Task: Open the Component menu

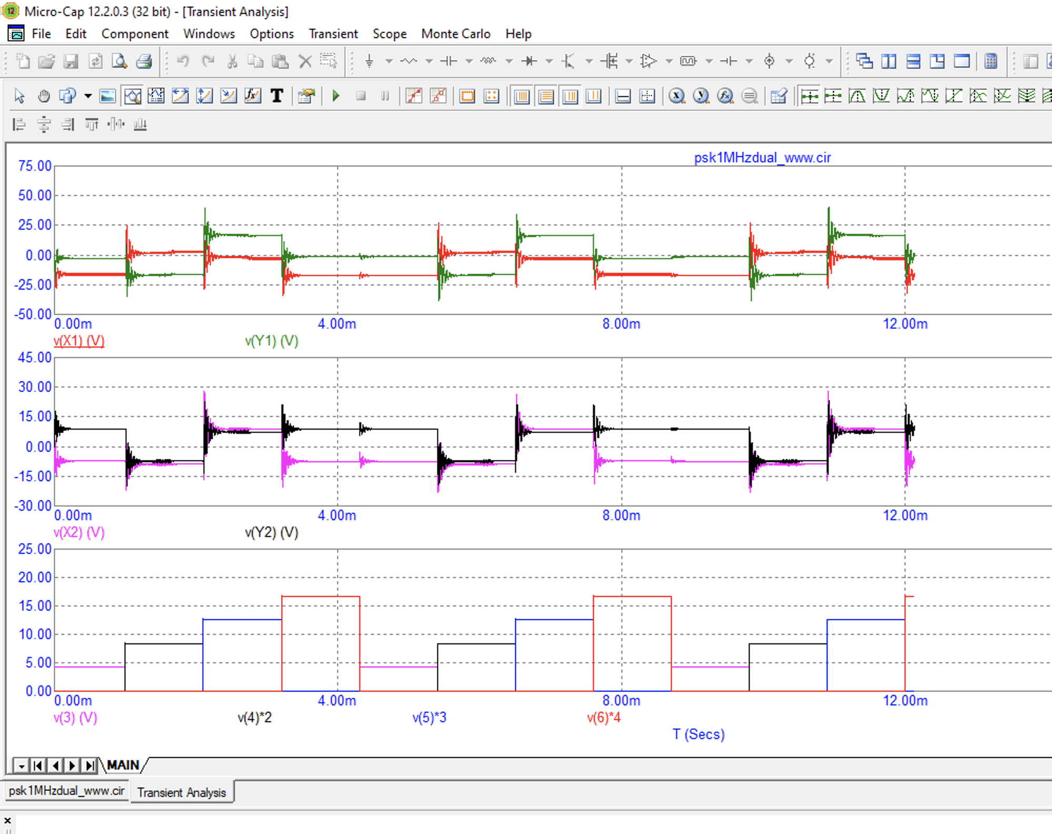Action: [135, 34]
